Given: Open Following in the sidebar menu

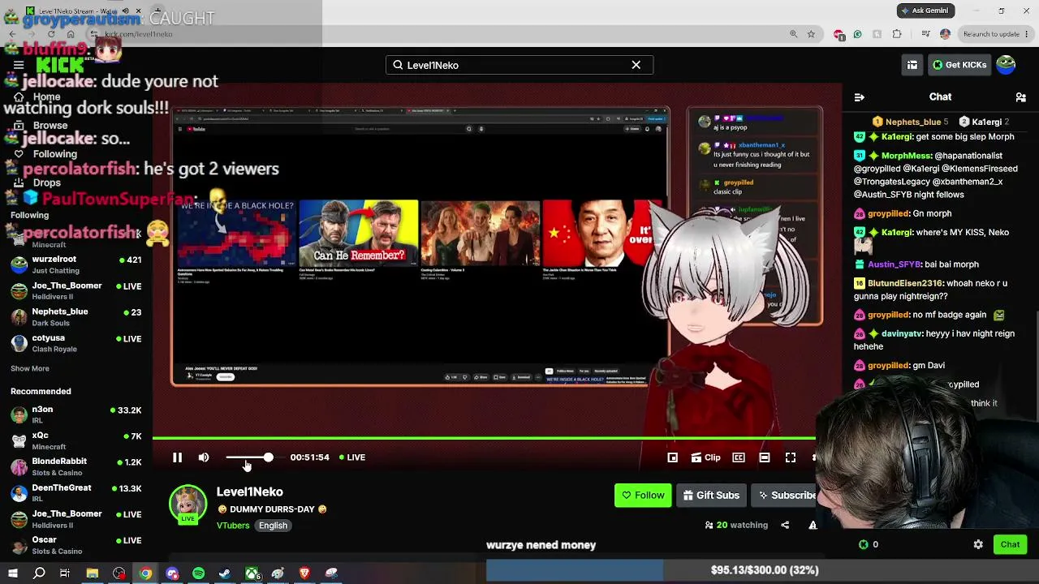Looking at the screenshot, I should [54, 154].
